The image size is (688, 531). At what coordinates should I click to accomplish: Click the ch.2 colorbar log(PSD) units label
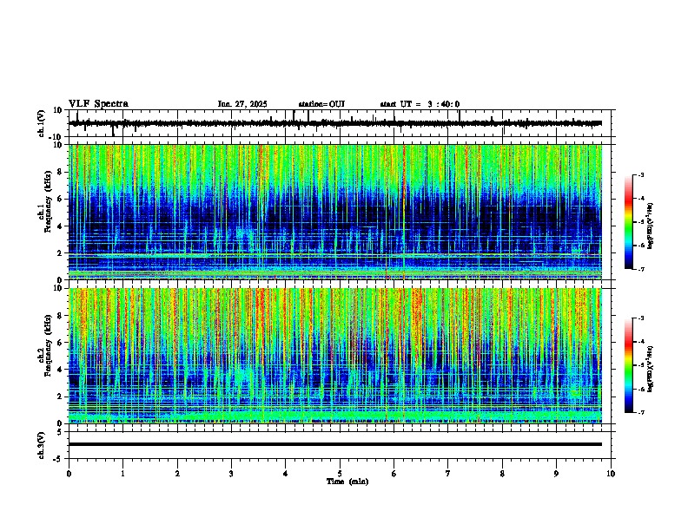(x=651, y=369)
